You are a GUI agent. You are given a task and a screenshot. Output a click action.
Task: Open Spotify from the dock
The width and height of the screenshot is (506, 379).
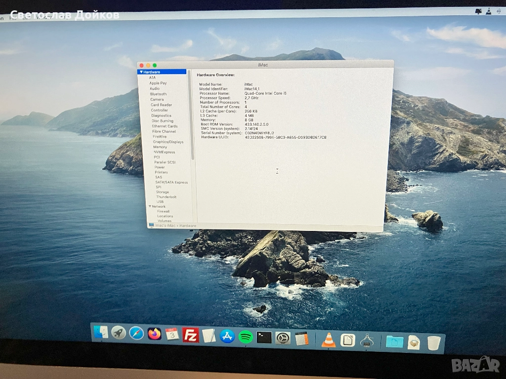click(x=246, y=337)
